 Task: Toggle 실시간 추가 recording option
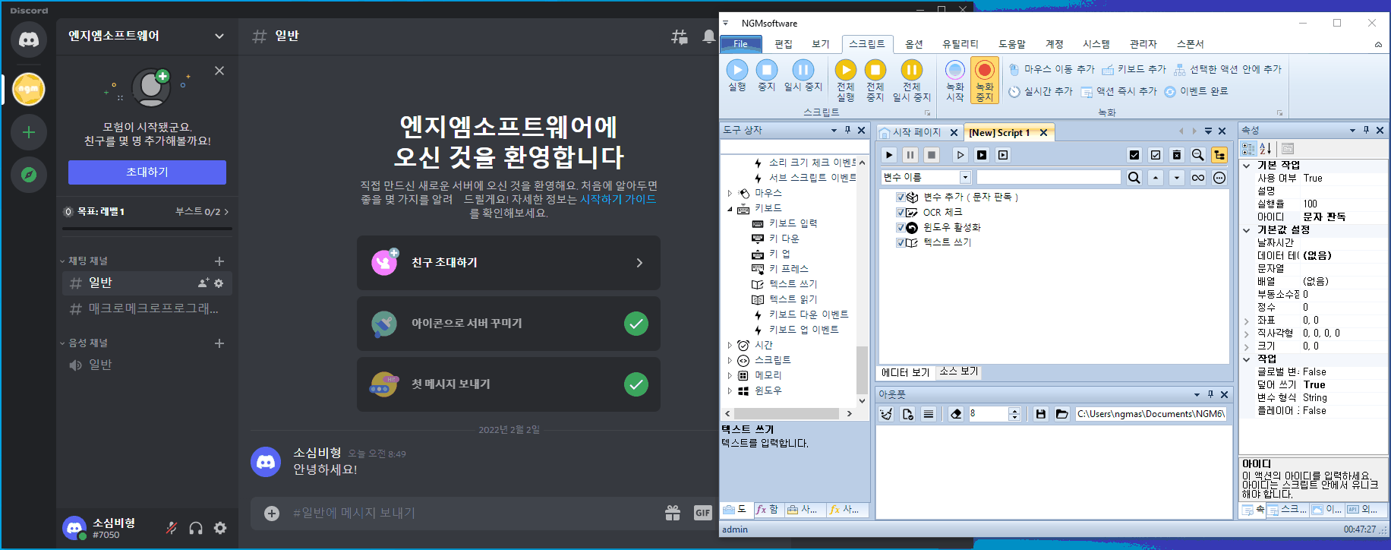tap(1040, 91)
